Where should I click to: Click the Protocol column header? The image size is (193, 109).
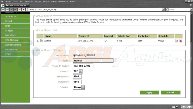pyautogui.click(x=110, y=36)
